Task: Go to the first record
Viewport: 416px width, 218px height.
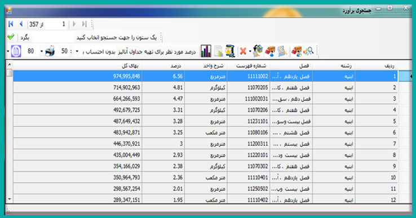Action: click(11, 24)
